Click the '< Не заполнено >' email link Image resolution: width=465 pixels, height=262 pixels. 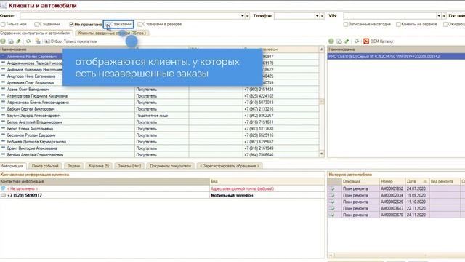tap(23, 188)
